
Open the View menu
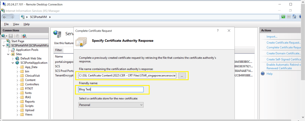(x=16, y=24)
